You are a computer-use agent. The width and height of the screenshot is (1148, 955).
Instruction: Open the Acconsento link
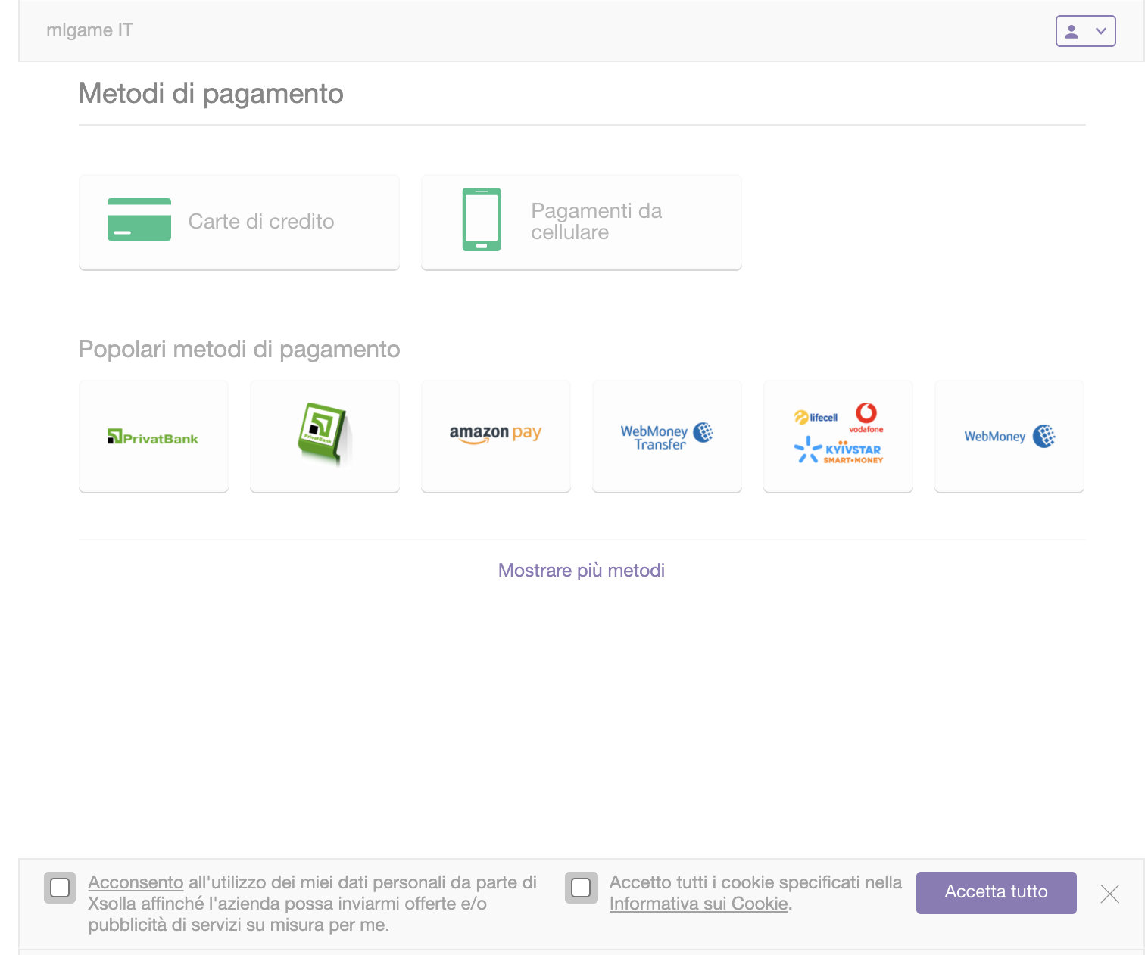[136, 882]
